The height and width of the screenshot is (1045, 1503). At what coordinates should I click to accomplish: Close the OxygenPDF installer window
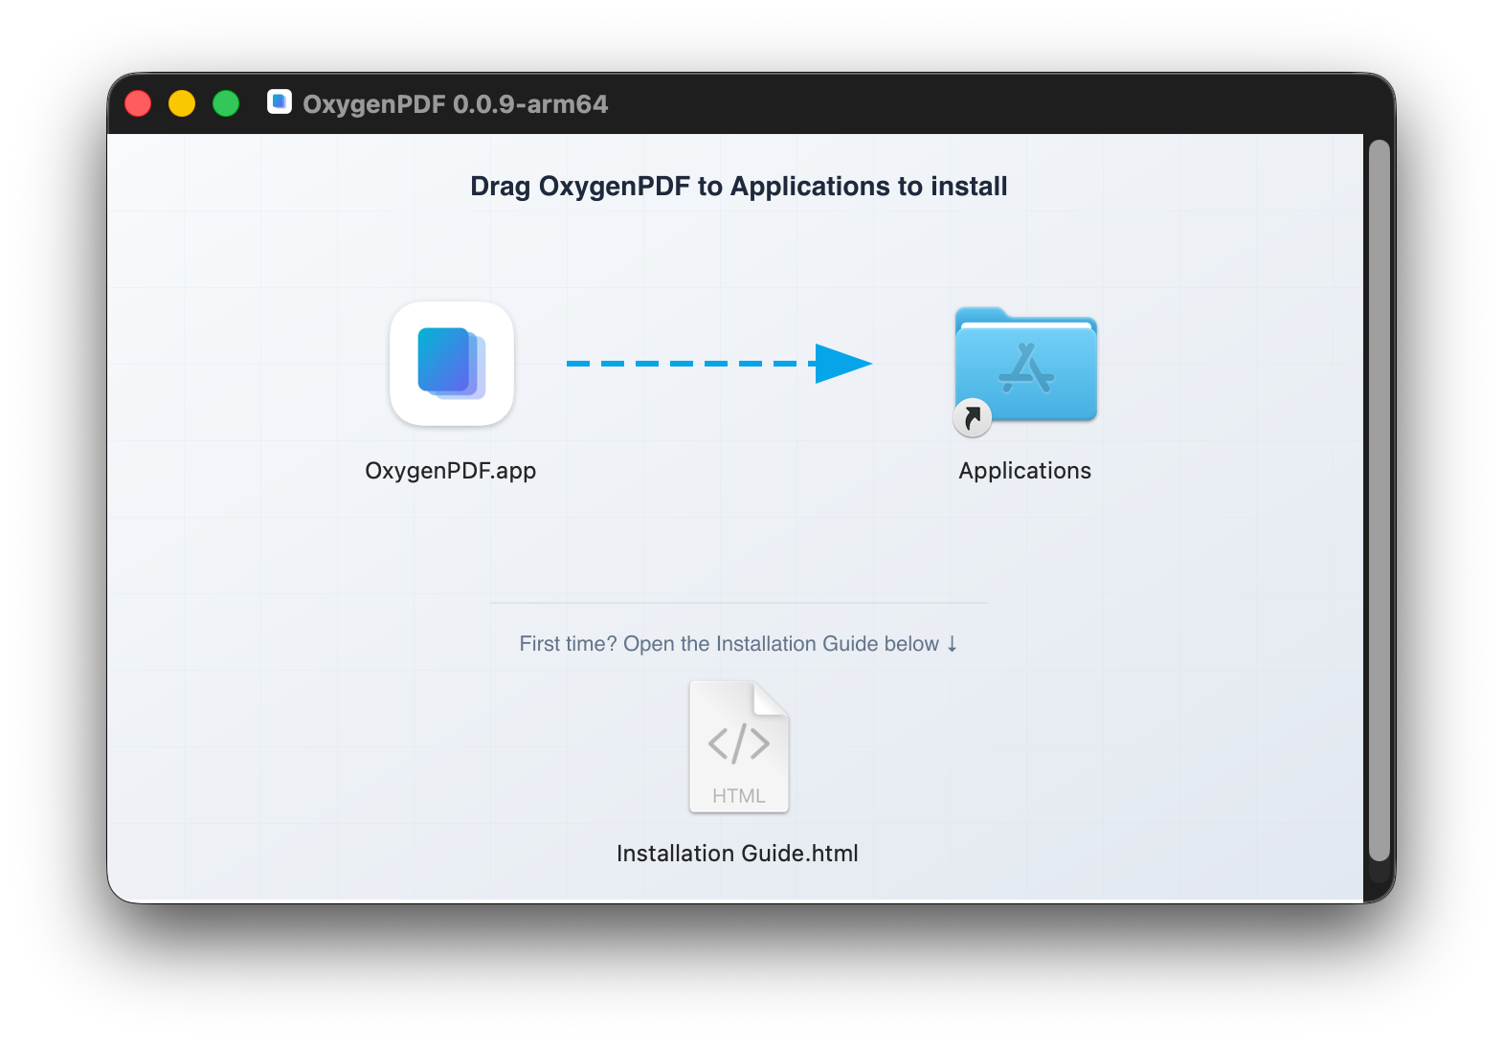tap(138, 103)
